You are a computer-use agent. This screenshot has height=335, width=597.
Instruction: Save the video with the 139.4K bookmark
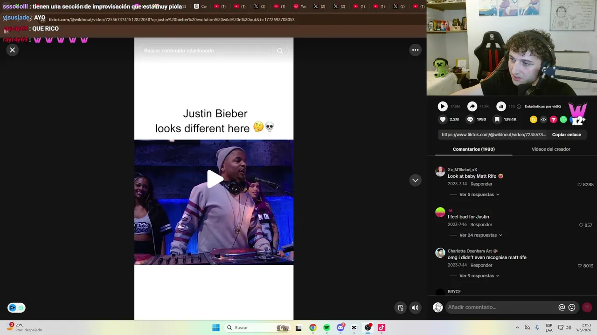[x=497, y=120]
